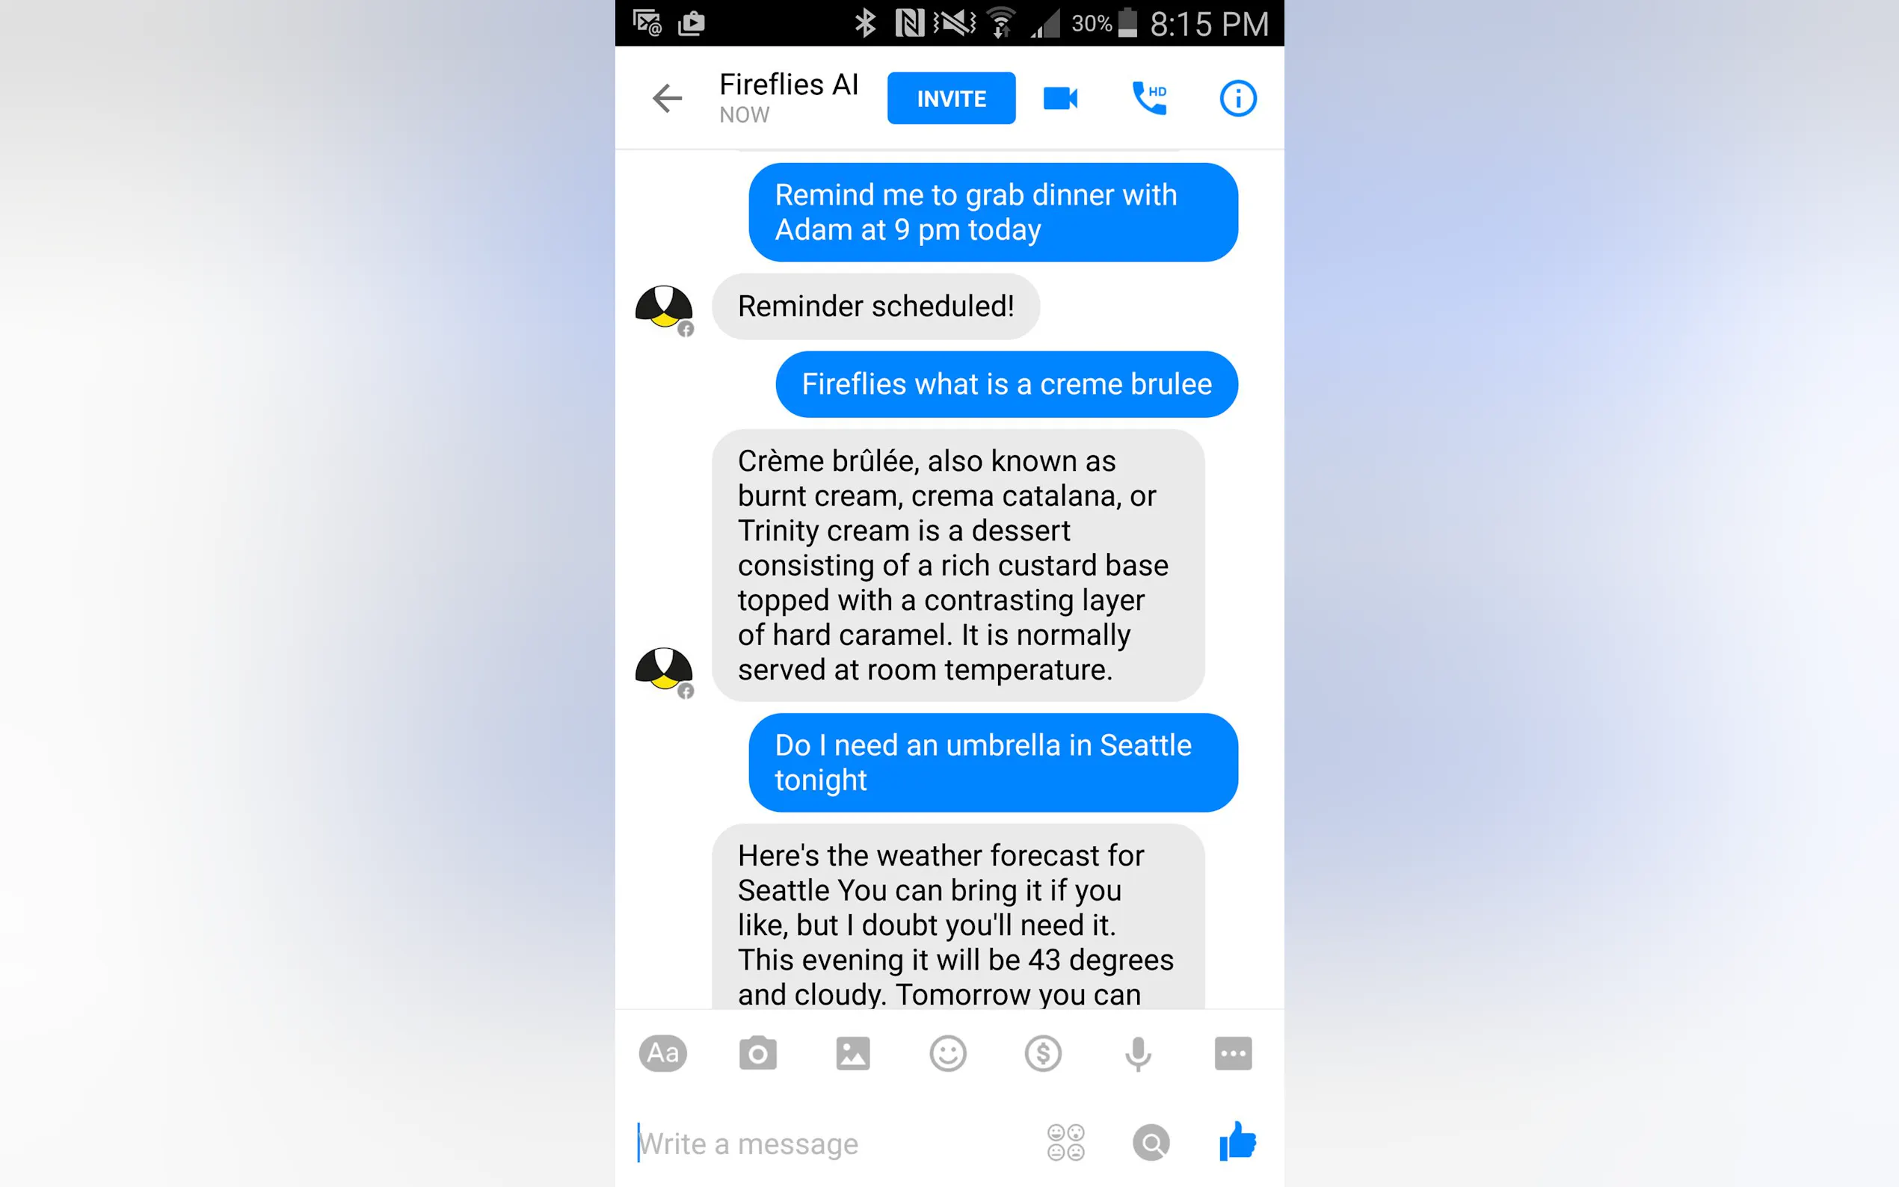This screenshot has width=1899, height=1187.
Task: Expand more options with three dots
Action: click(x=1233, y=1052)
